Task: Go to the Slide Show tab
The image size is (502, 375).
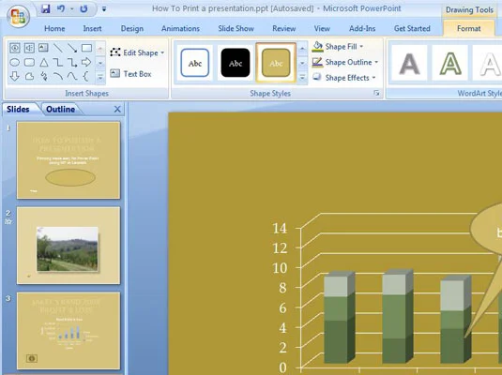Action: pyautogui.click(x=236, y=28)
